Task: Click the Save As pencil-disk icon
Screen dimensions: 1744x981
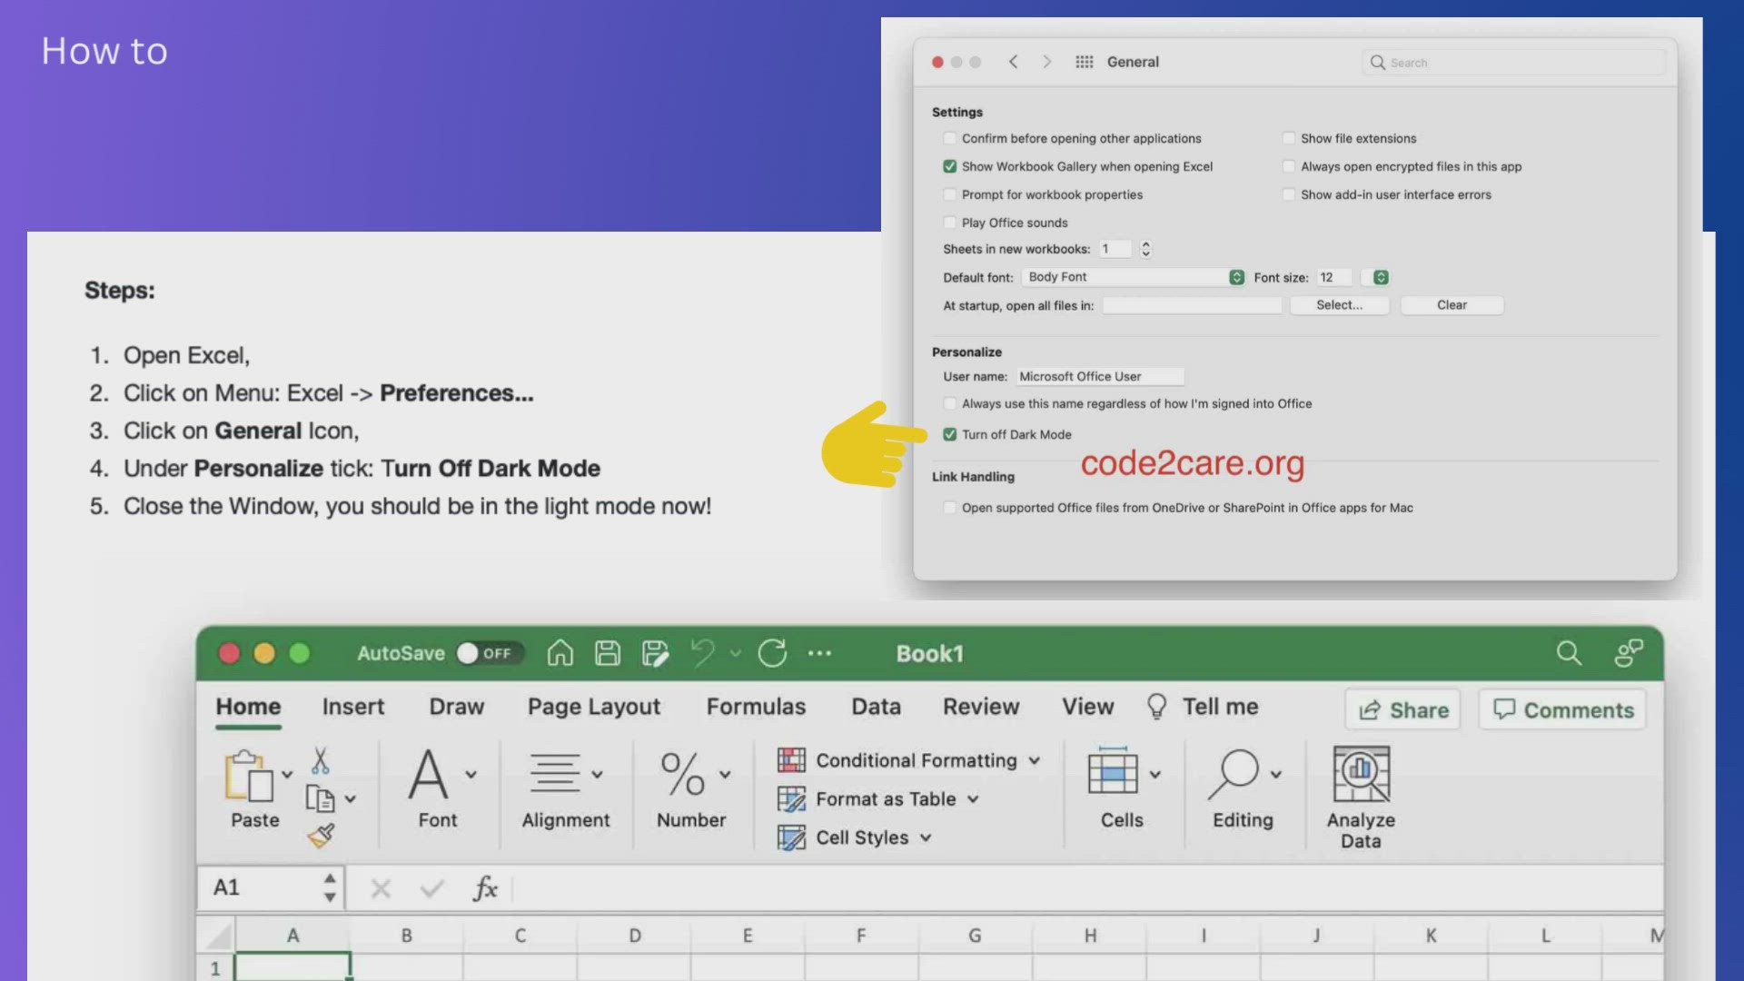Action: (x=654, y=653)
